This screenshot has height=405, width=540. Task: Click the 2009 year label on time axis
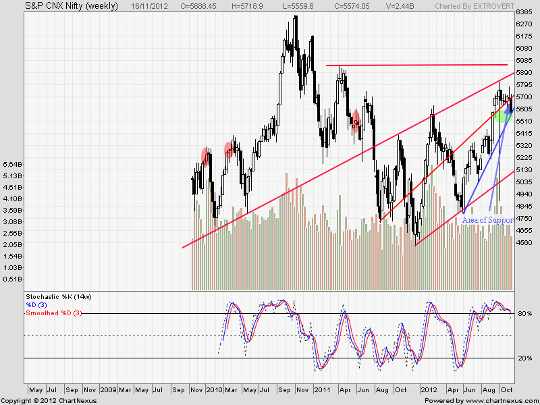(108, 390)
